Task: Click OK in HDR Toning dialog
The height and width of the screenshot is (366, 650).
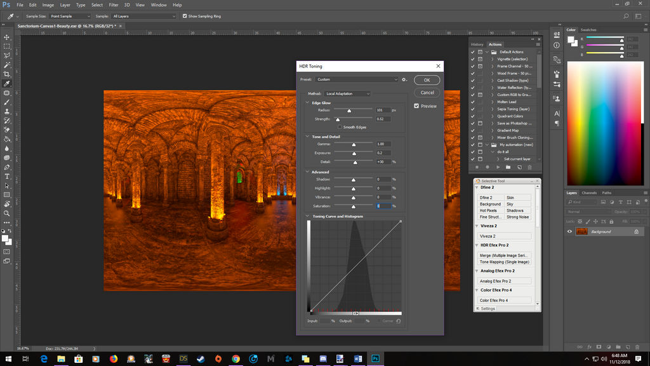Action: (x=427, y=80)
